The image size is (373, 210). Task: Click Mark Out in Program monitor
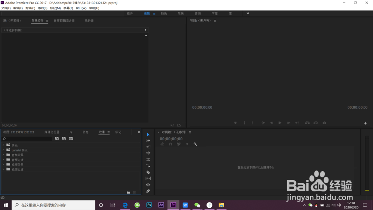pos(252,123)
